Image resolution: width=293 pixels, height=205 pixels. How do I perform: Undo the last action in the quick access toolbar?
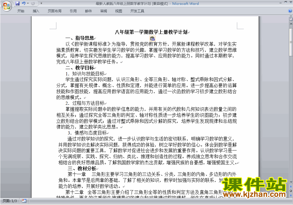tap(23, 3)
